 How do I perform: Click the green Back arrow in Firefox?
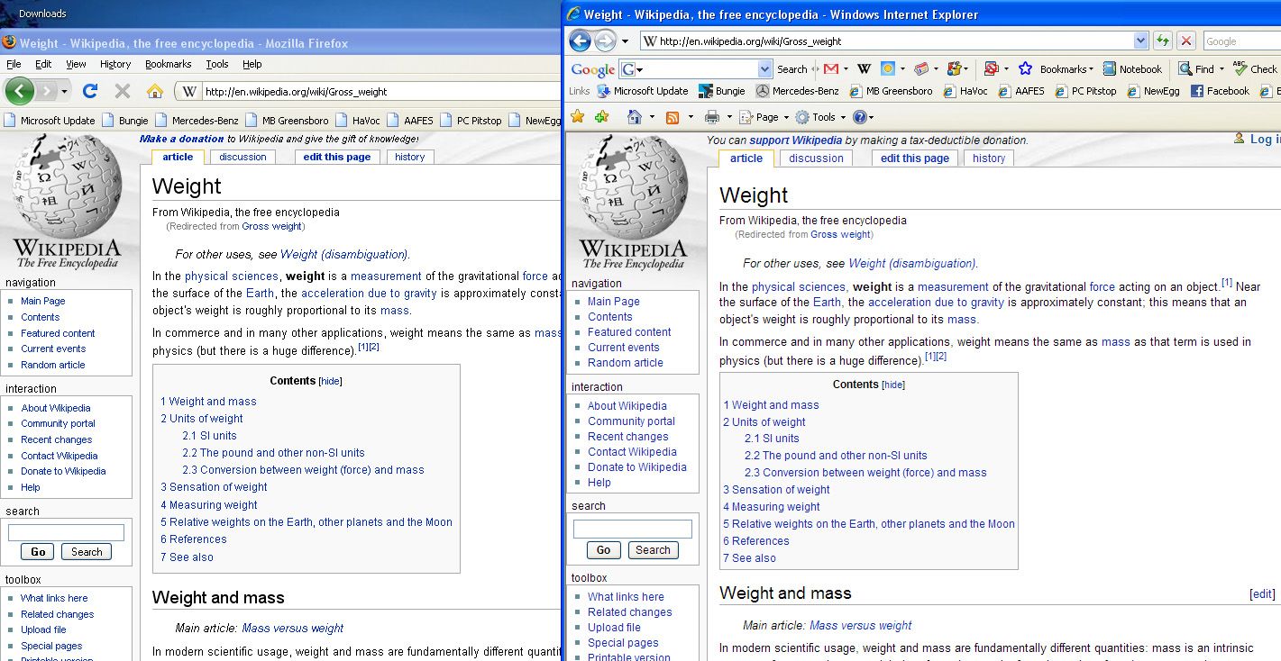[19, 90]
